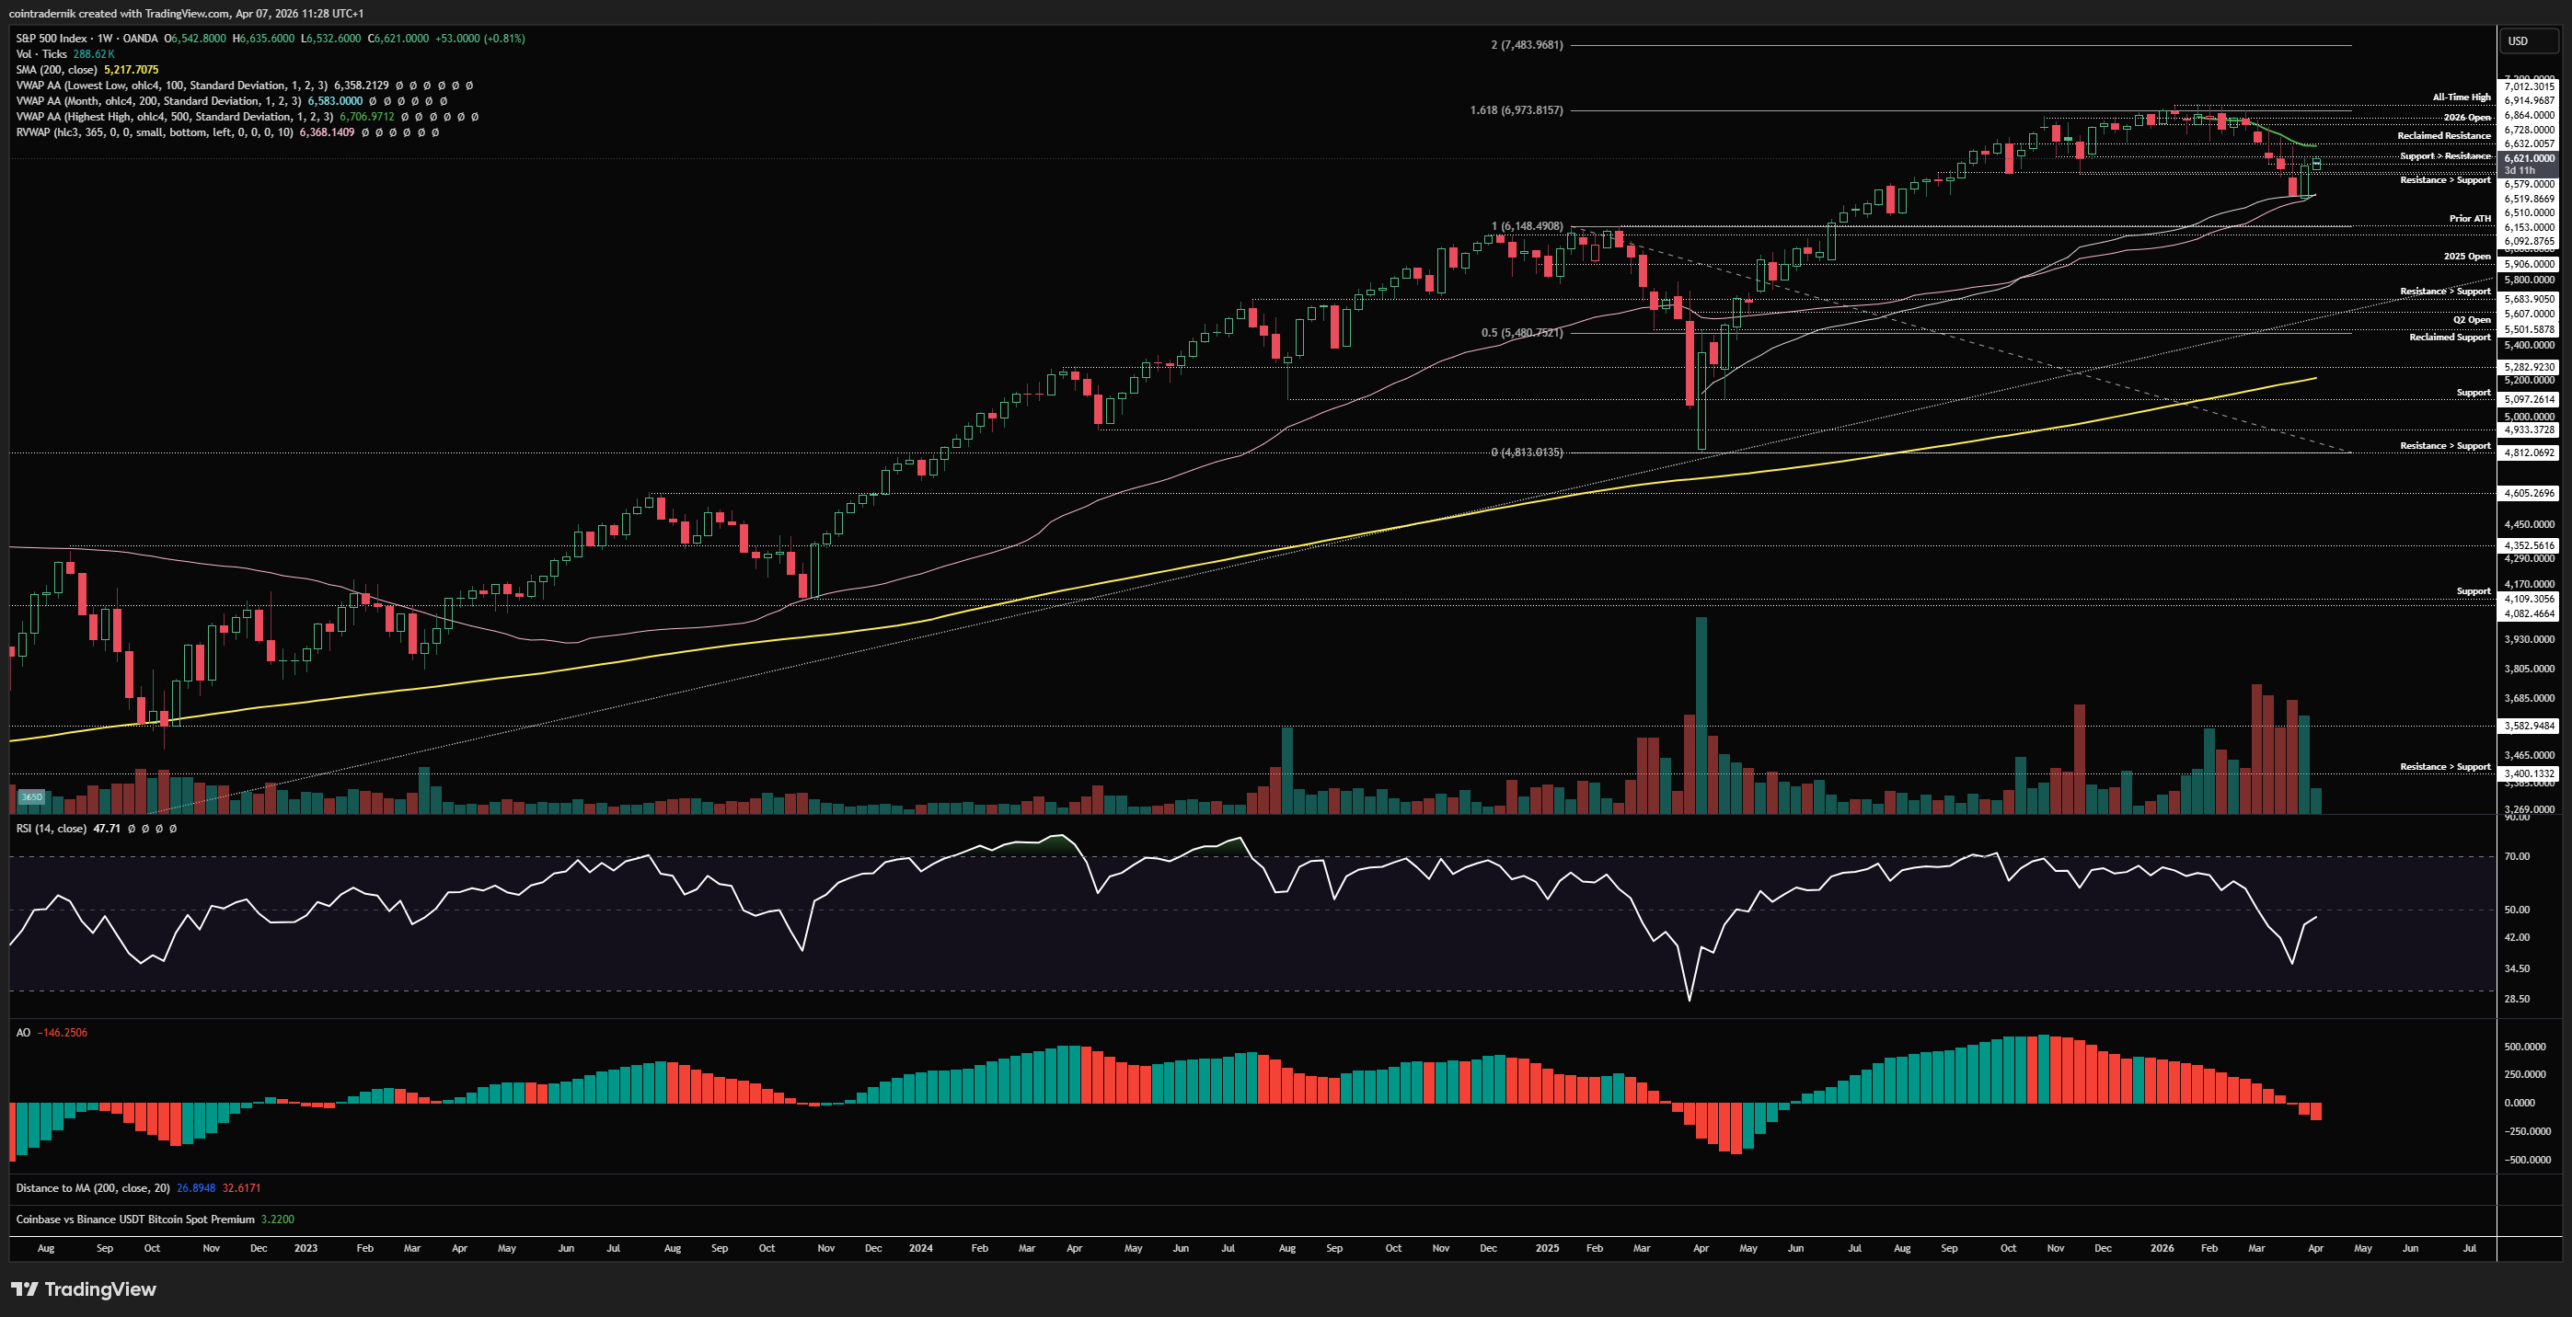
Task: Expand Coinbase vs Binance Premium pane
Action: tap(134, 1220)
